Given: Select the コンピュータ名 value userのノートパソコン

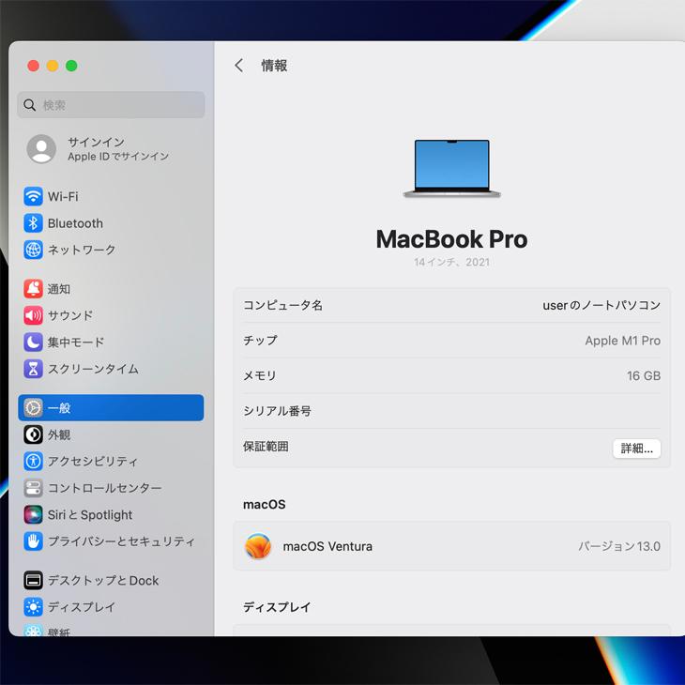Looking at the screenshot, I should tap(601, 305).
